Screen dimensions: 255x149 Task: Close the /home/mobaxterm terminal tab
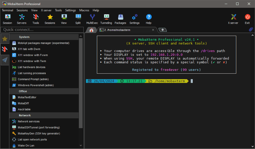[153, 30]
